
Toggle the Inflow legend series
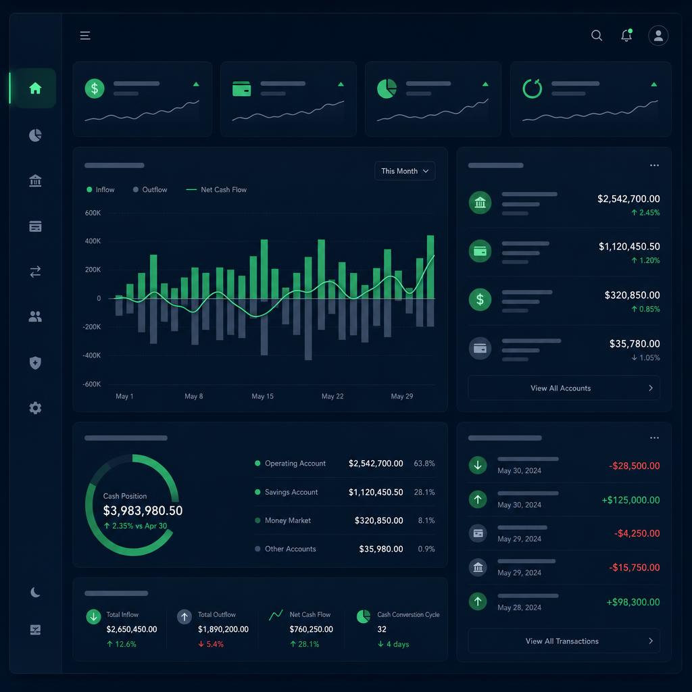pos(101,190)
